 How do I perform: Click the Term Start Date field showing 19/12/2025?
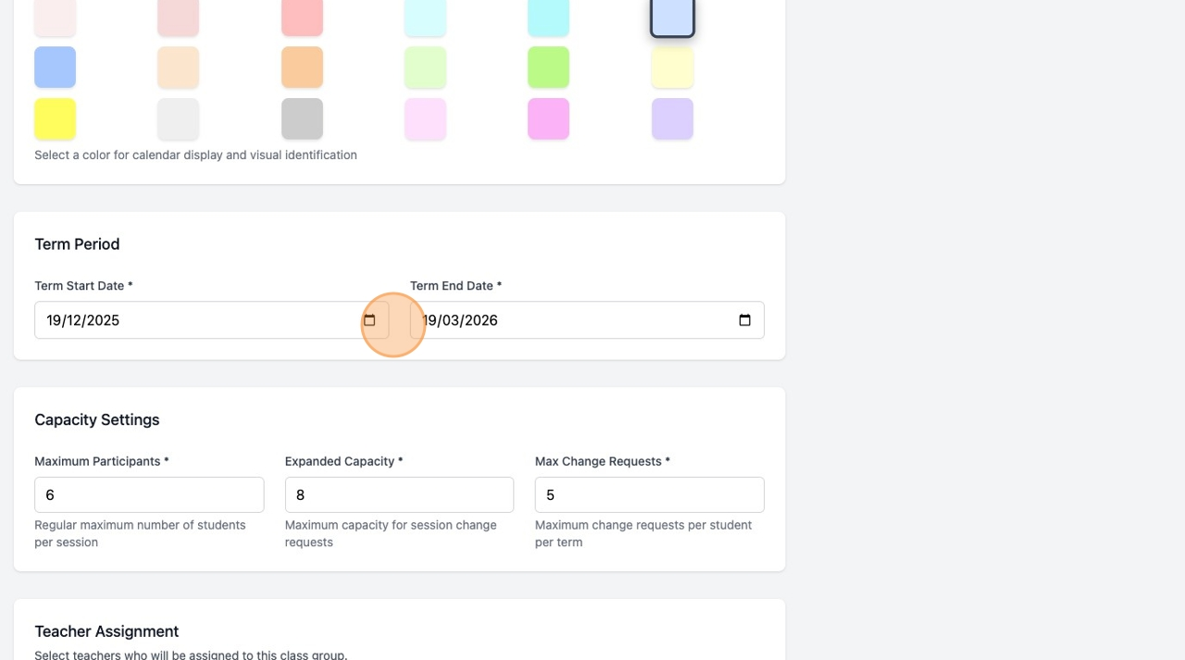coord(211,320)
